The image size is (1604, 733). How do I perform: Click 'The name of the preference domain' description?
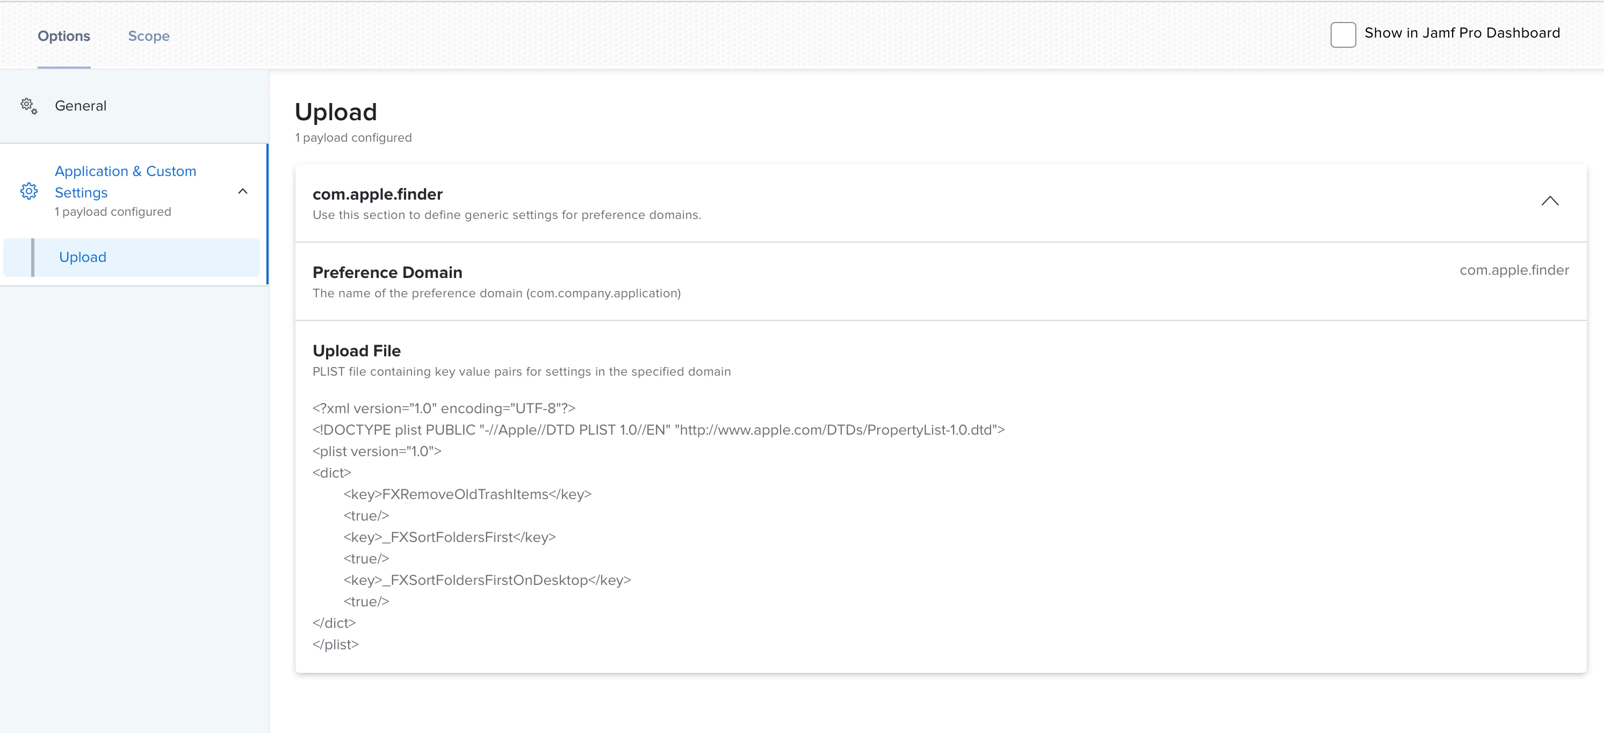[x=496, y=293]
